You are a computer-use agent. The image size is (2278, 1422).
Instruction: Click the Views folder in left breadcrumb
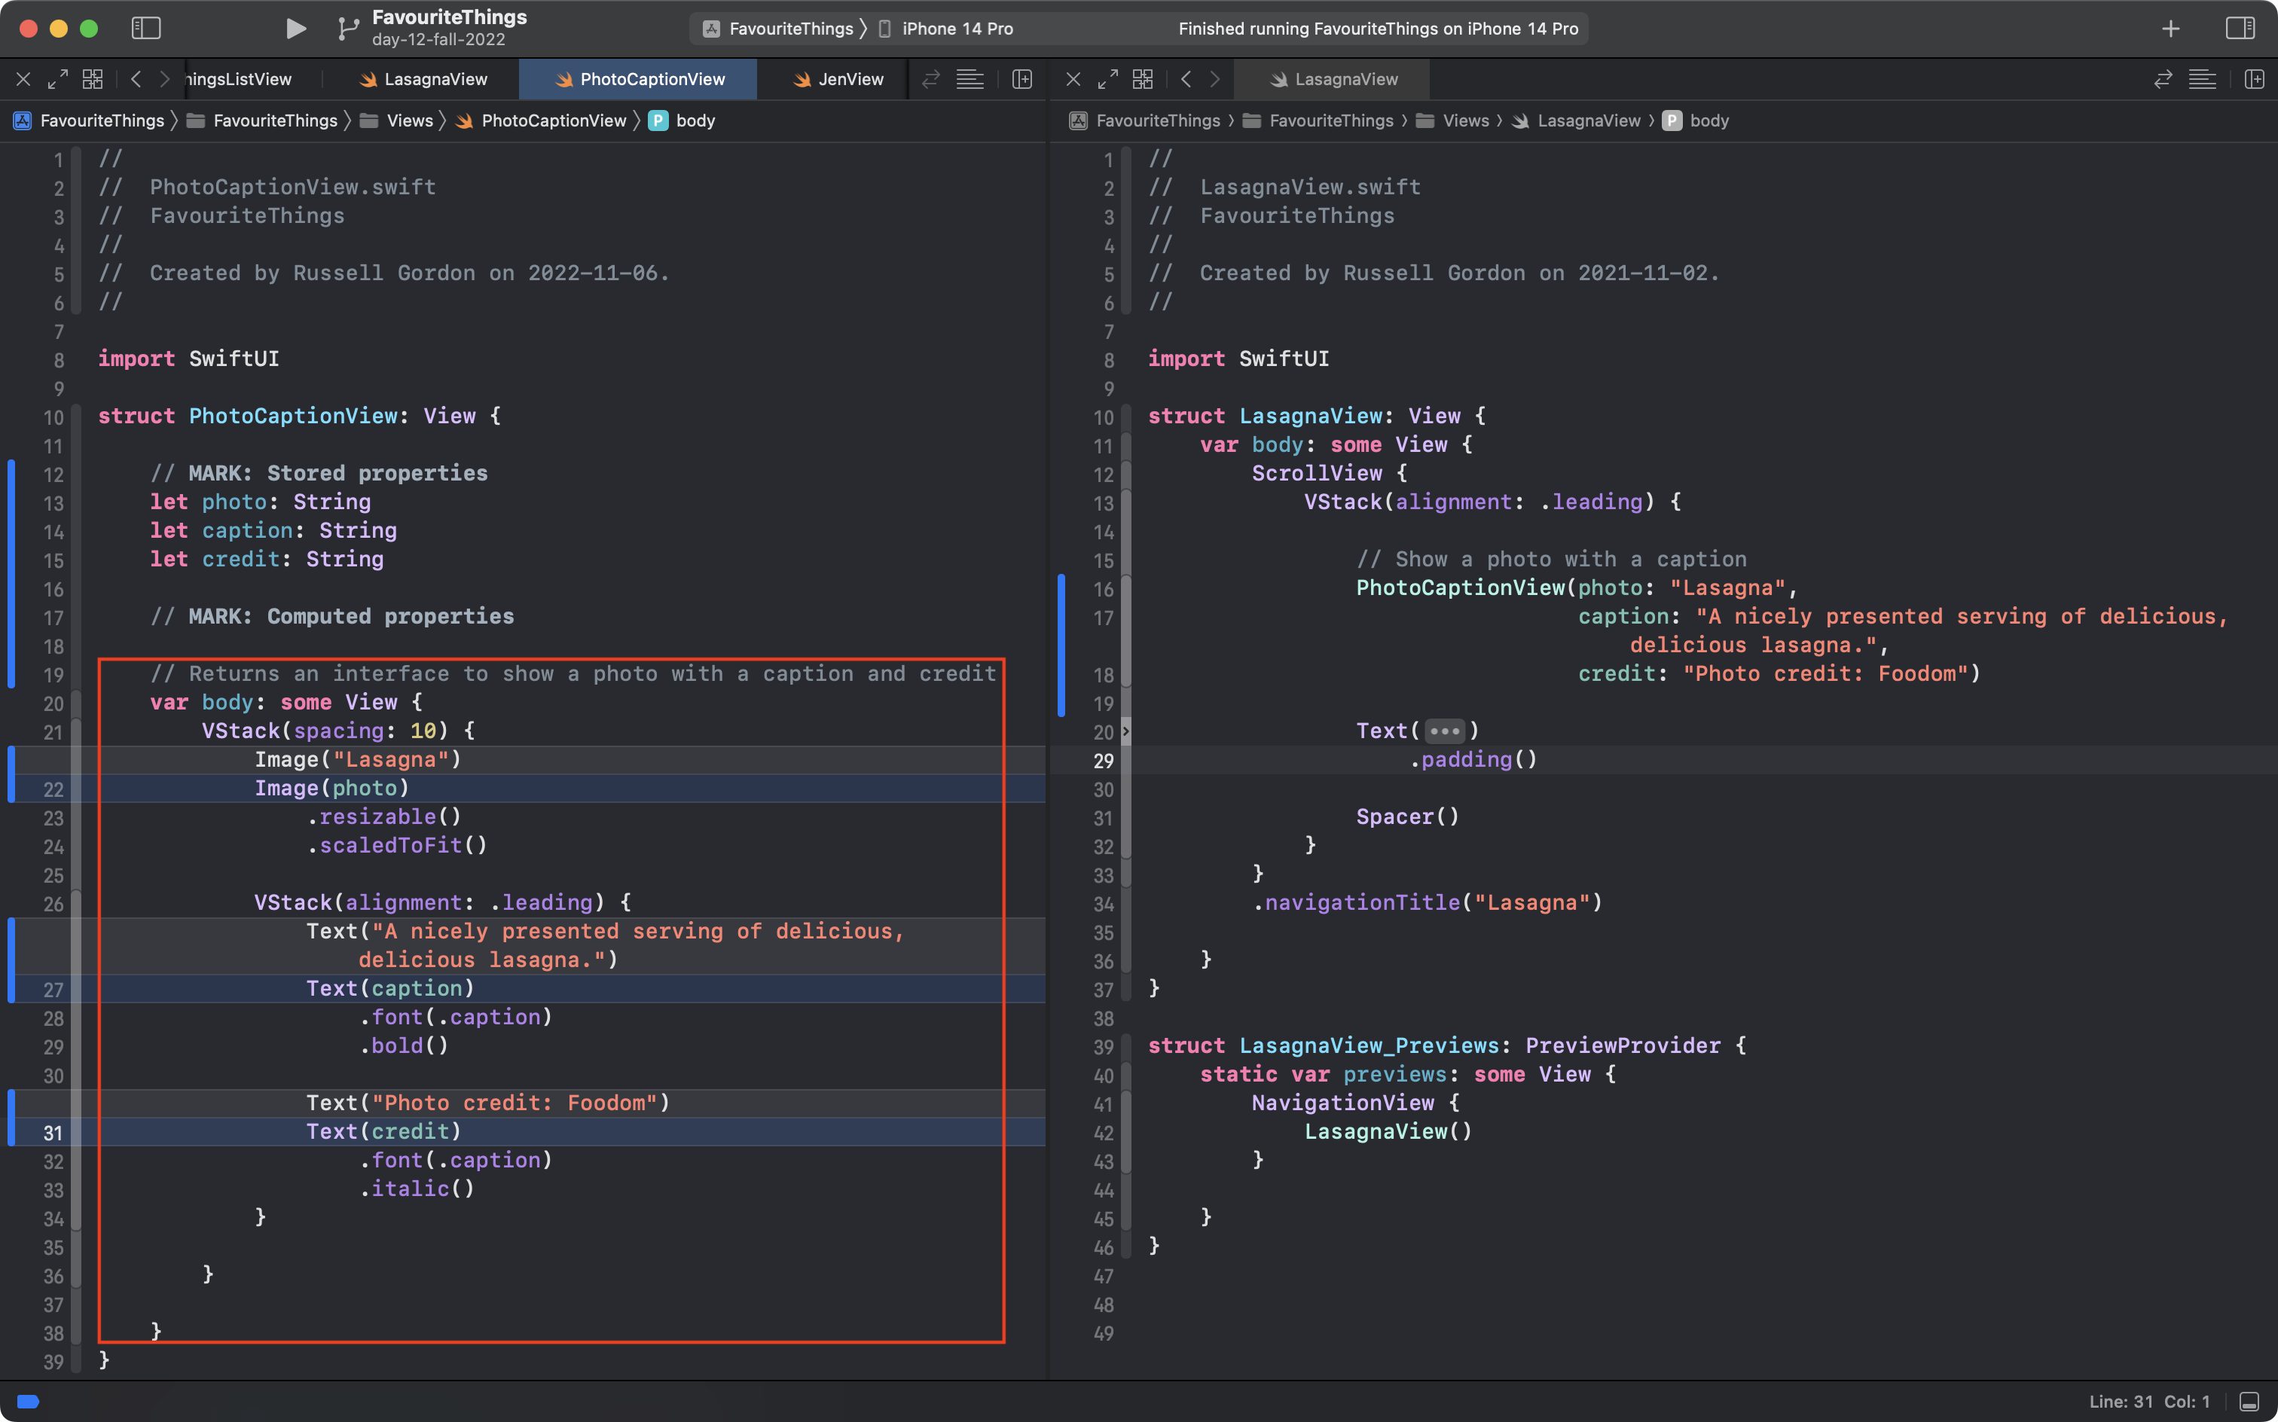coord(409,121)
